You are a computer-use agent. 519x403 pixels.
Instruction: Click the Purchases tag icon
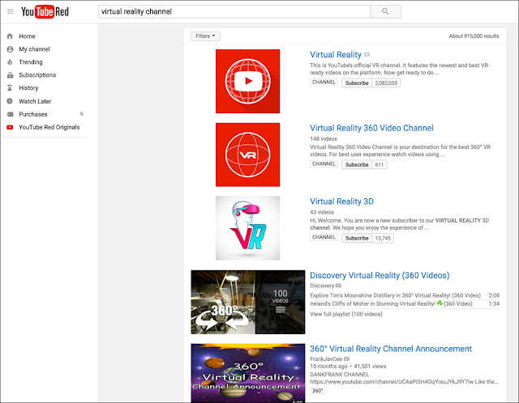[10, 114]
